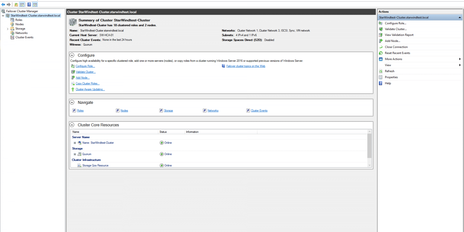
Task: Expand the Name: StarWindtest-Cluster resource
Action: point(75,143)
